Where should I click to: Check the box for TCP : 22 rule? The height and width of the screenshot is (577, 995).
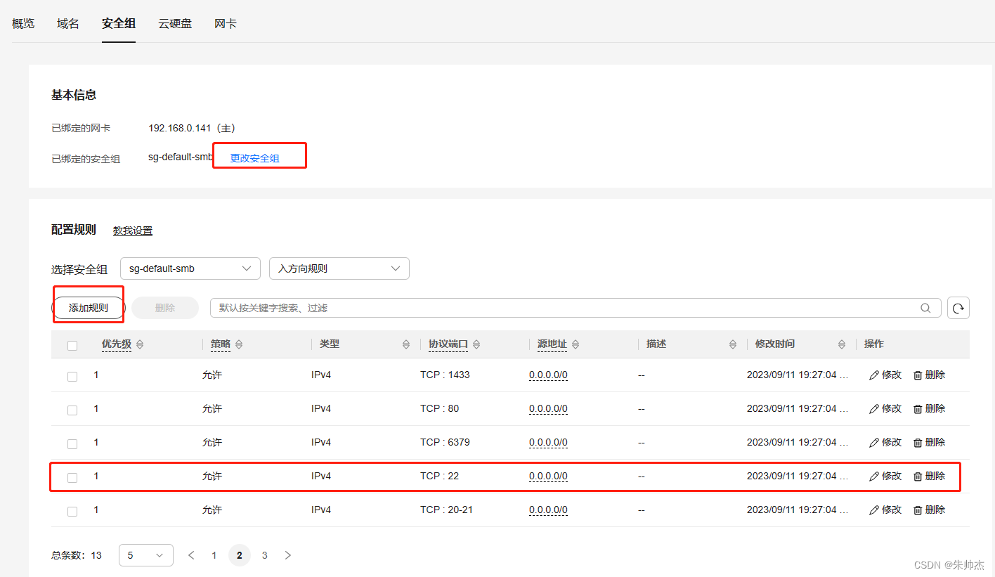[x=72, y=478]
